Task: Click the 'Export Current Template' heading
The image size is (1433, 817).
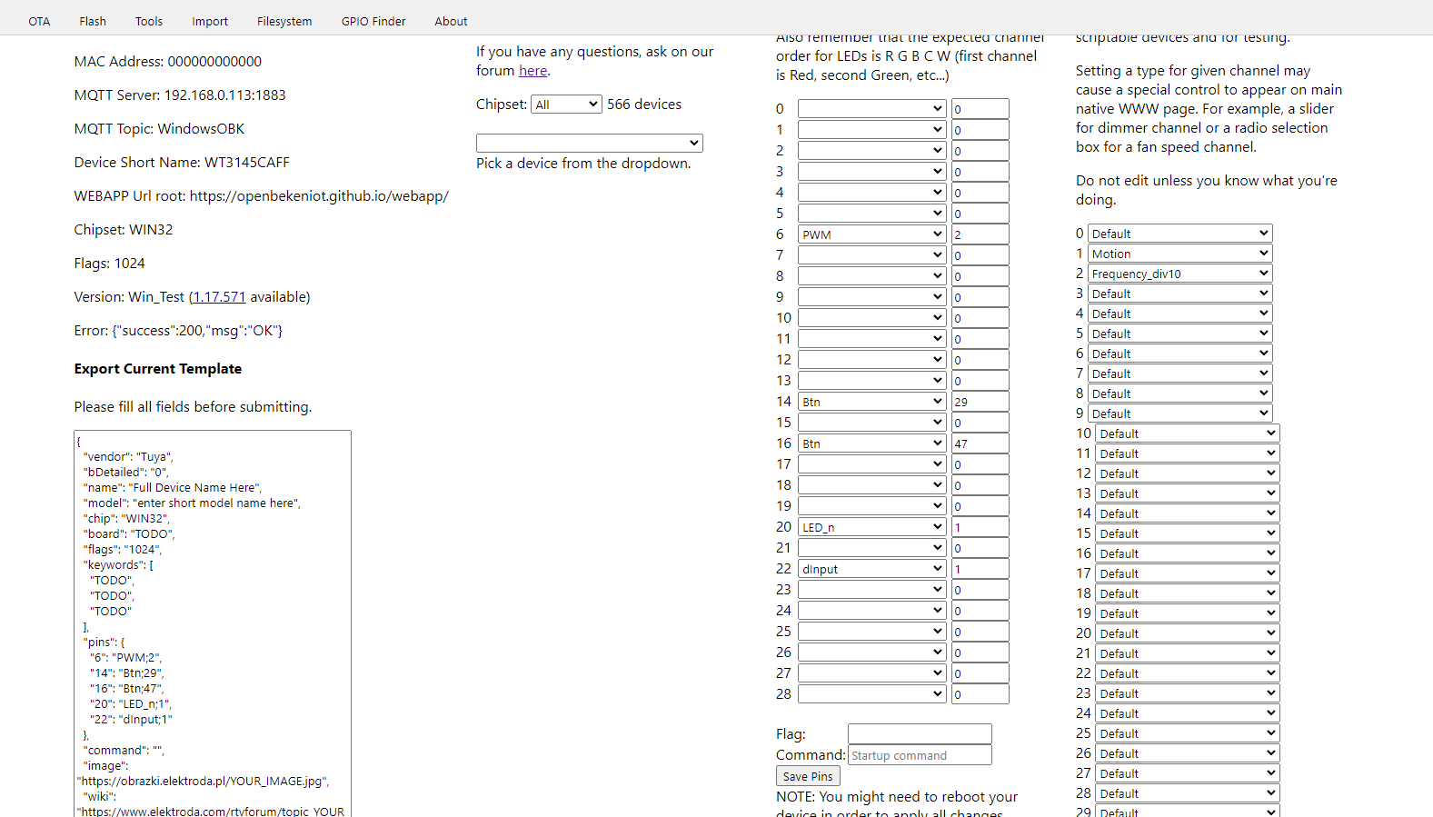Action: [158, 369]
